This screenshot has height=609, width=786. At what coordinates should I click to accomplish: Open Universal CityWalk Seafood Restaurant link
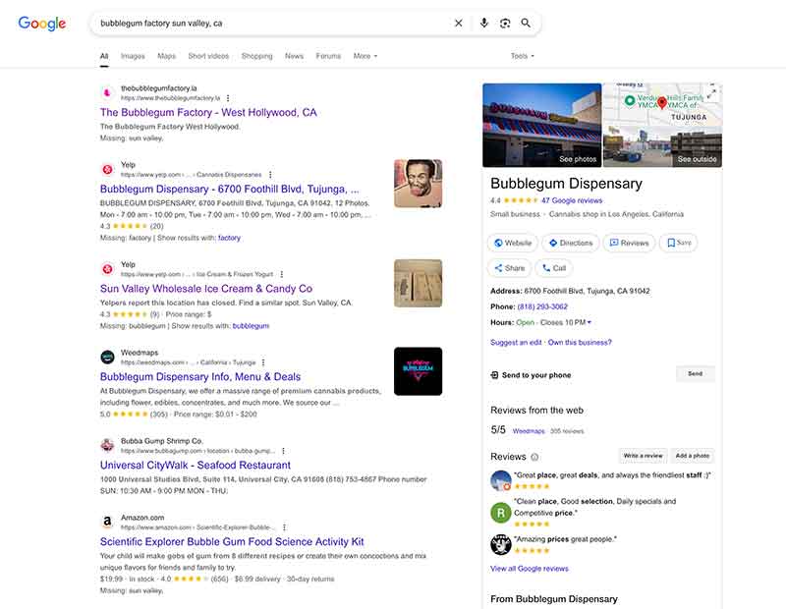pos(195,466)
